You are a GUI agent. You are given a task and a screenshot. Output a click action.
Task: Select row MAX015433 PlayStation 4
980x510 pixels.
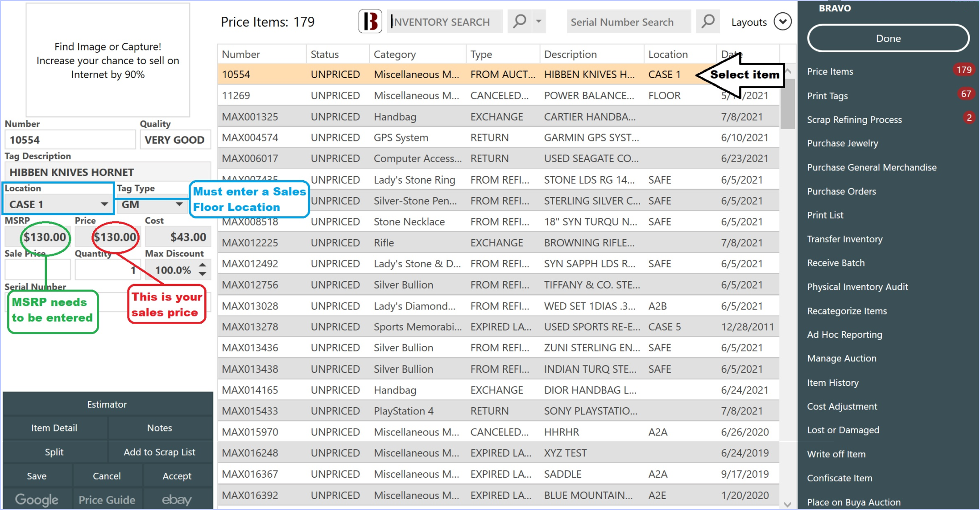click(498, 411)
